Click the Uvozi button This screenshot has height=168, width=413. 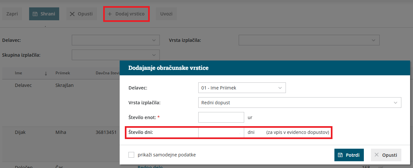[x=166, y=14]
